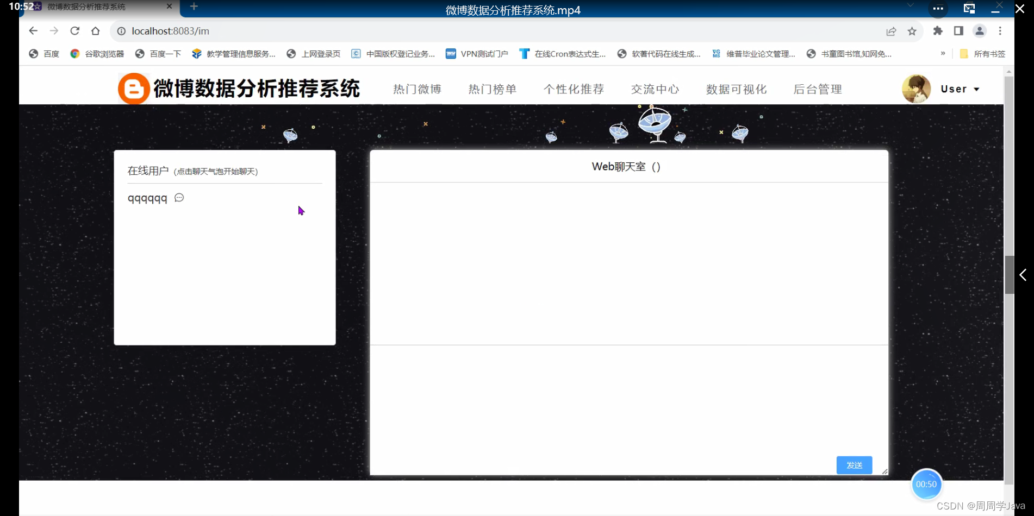Open the 所有书签 bookmarks folder icon
This screenshot has width=1034, height=516.
(x=963, y=53)
